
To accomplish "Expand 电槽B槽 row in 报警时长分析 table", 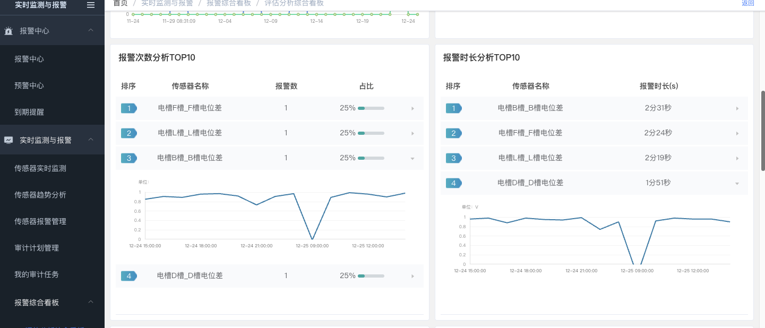I will (x=737, y=109).
